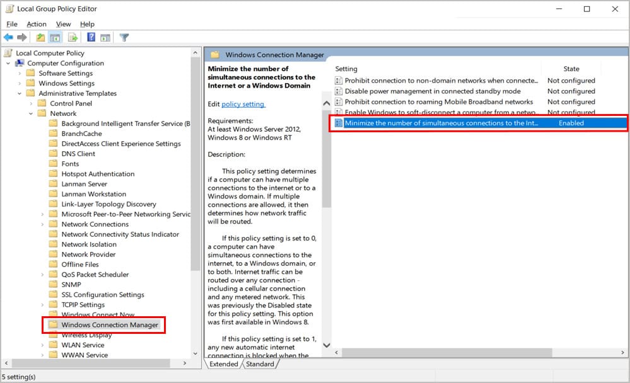The width and height of the screenshot is (630, 383).
Task: Select the Lanman Workstation tree item
Action: coord(93,193)
